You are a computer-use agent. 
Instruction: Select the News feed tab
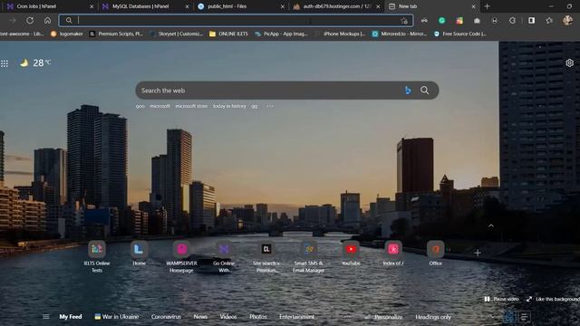200,317
